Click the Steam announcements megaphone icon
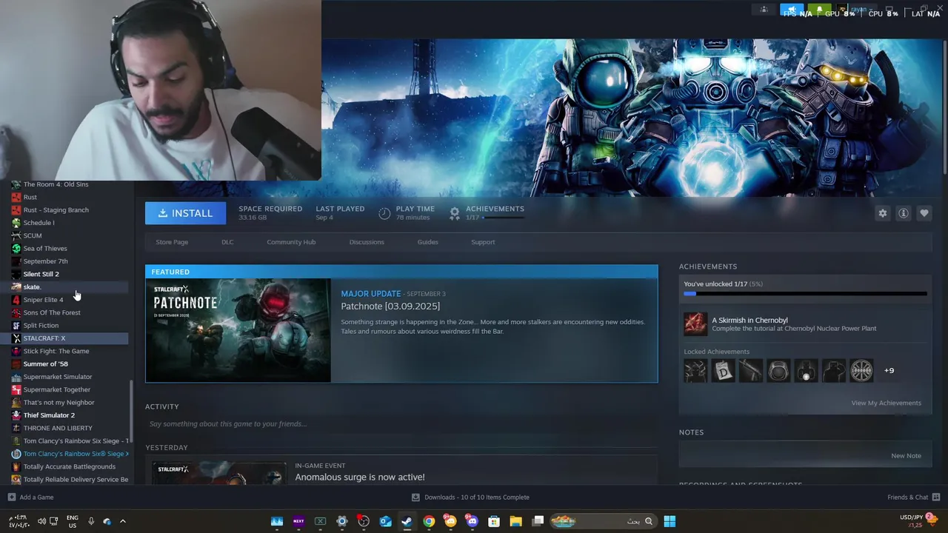Image resolution: width=948 pixels, height=533 pixels. [792, 10]
